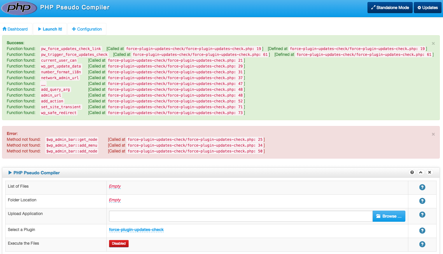Click the PHP logo in header
The height and width of the screenshot is (254, 443).
[x=19, y=8]
